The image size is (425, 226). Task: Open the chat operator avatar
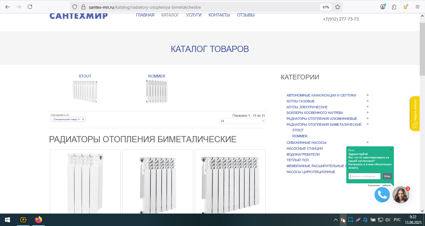[x=401, y=195]
